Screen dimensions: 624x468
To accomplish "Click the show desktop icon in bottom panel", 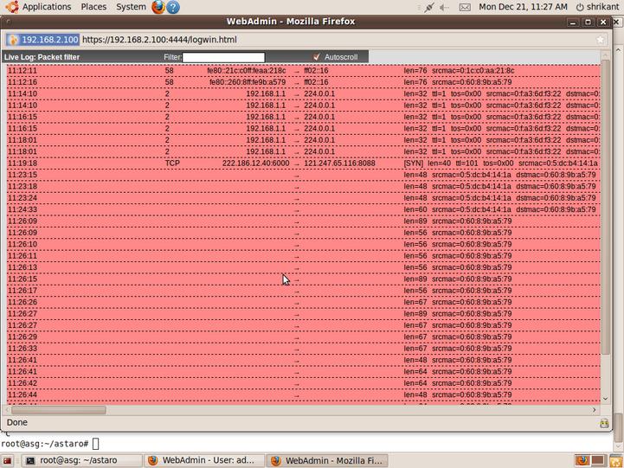I will 7,461.
